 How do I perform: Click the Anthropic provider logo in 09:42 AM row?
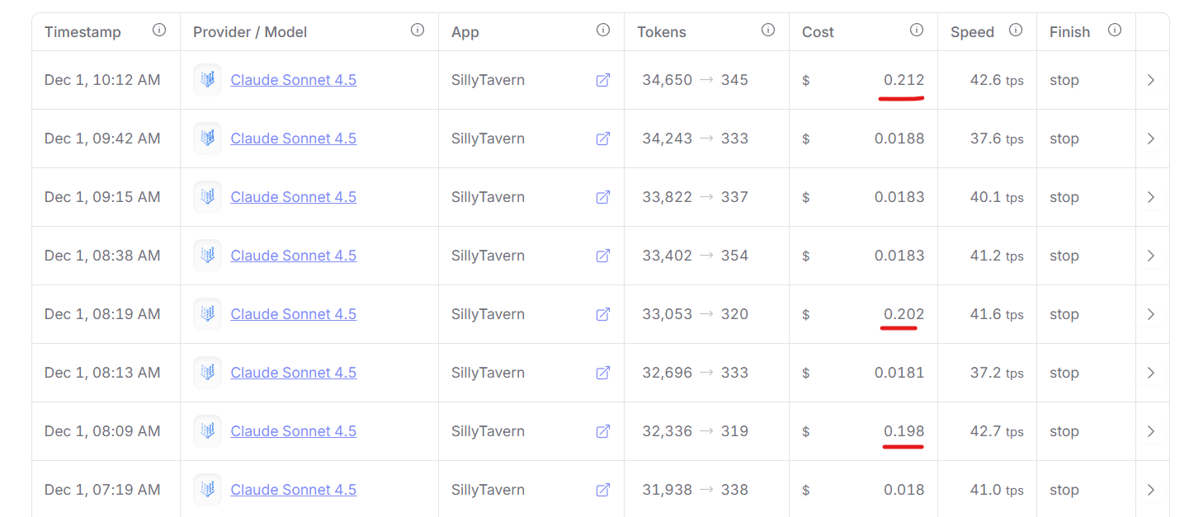point(207,139)
